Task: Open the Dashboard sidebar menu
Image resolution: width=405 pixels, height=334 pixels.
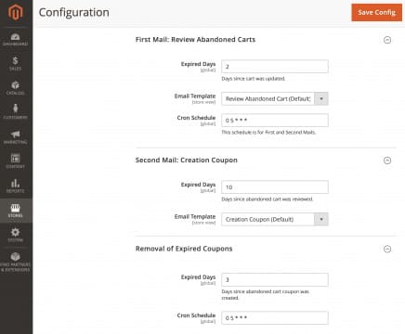Action: pos(16,40)
